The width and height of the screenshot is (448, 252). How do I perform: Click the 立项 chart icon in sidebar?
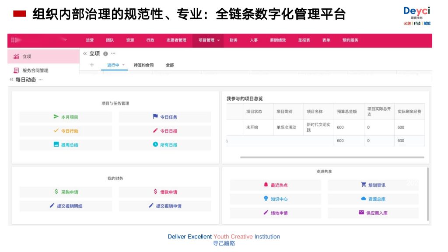coord(16,56)
